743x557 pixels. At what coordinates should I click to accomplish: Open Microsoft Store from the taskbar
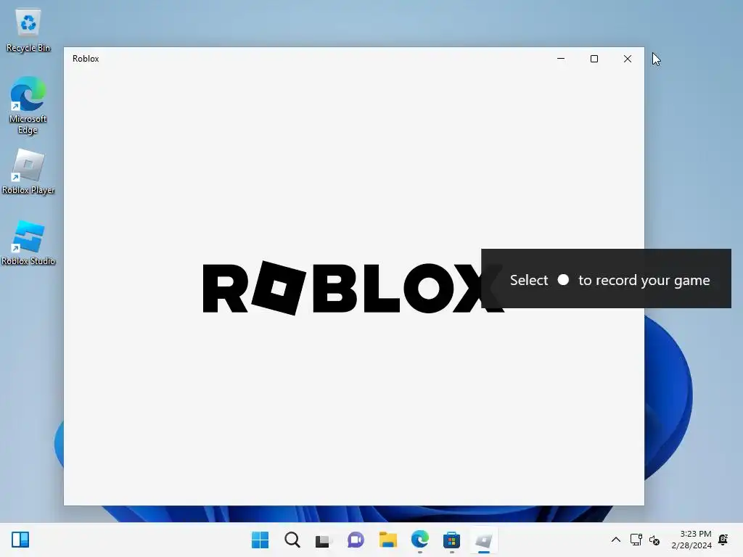click(x=451, y=540)
